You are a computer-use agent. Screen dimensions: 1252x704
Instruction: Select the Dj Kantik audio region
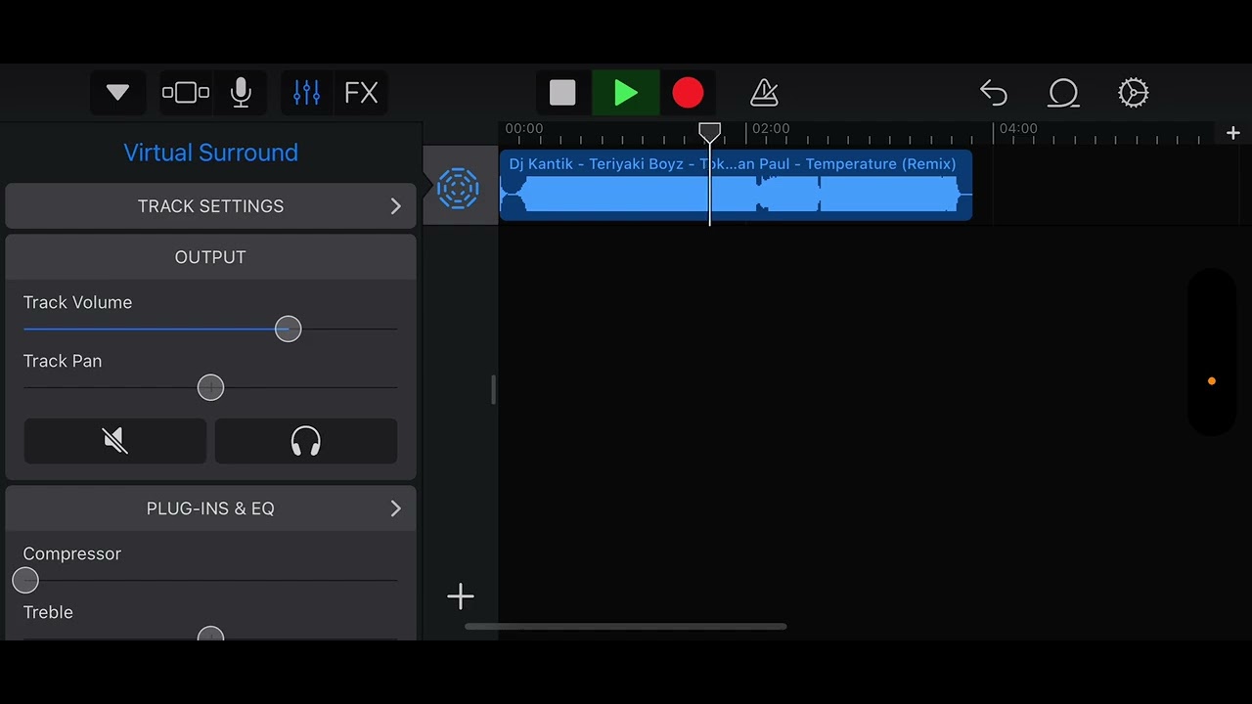coord(736,185)
